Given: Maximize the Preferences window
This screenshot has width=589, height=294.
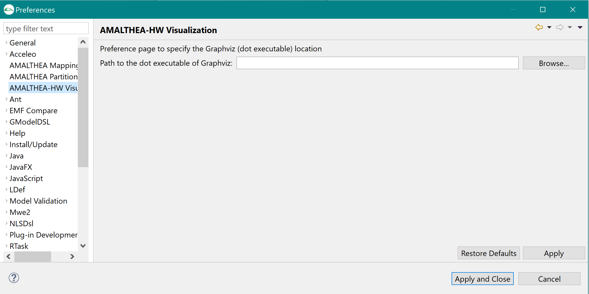Looking at the screenshot, I should [543, 10].
